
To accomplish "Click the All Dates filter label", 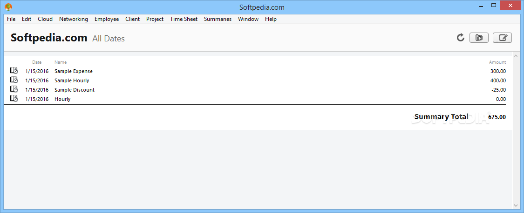I will (x=109, y=39).
